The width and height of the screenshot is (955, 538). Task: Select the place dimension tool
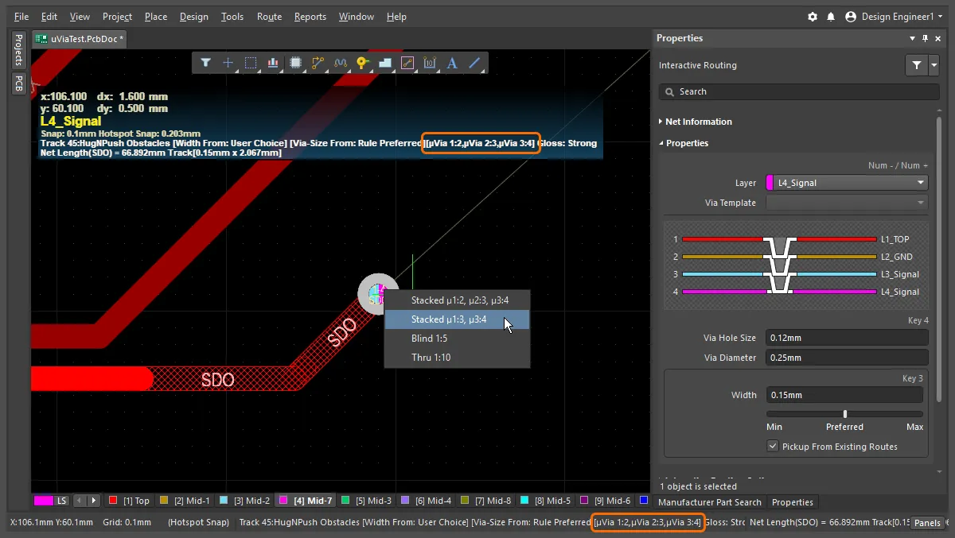tap(430, 63)
